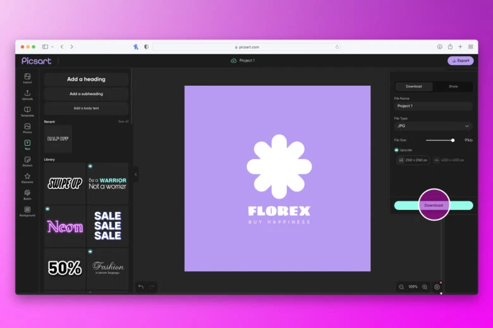Open the Safari sidebar dropdown arrow
493x328 pixels.
51,47
